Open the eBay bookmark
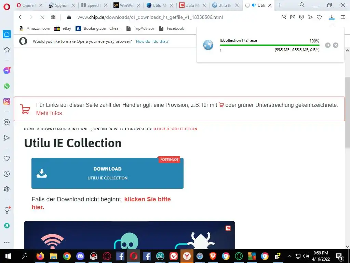The width and height of the screenshot is (350, 263). 63,28
